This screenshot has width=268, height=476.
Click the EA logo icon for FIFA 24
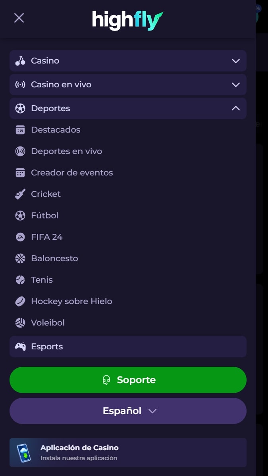pos(20,237)
